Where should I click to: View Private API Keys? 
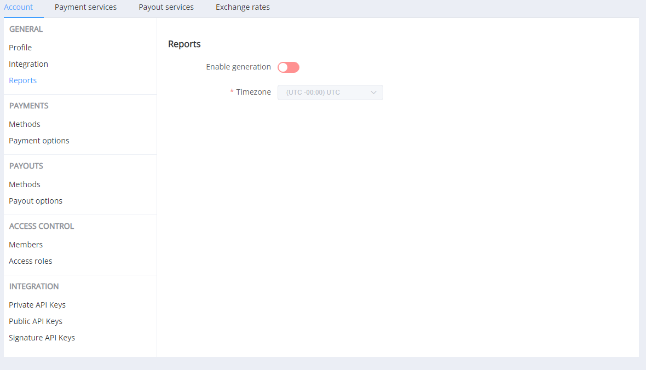click(37, 305)
